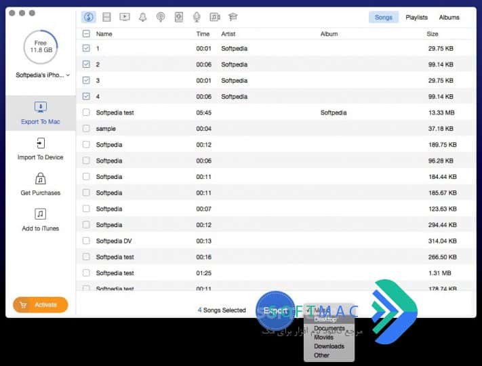This screenshot has width=482, height=366.
Task: Select the 'sample' song row name
Action: tap(106, 129)
